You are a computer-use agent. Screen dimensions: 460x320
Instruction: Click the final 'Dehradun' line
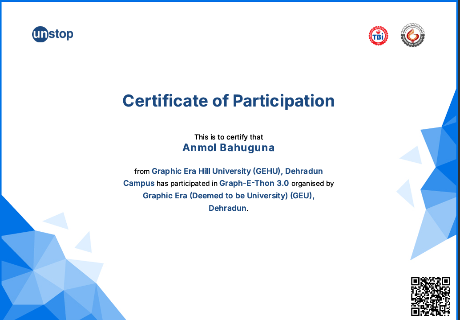point(228,208)
